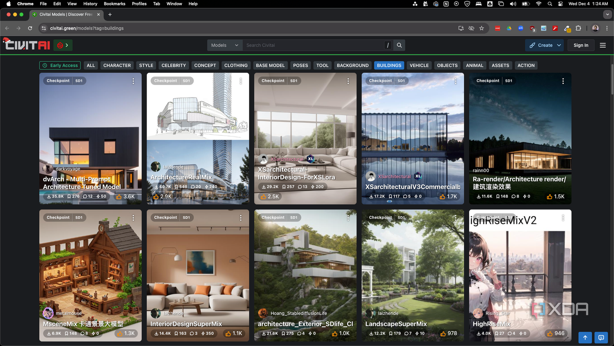Expand the green chevron beside the logo
Viewport: 614px width, 346px height.
(67, 45)
